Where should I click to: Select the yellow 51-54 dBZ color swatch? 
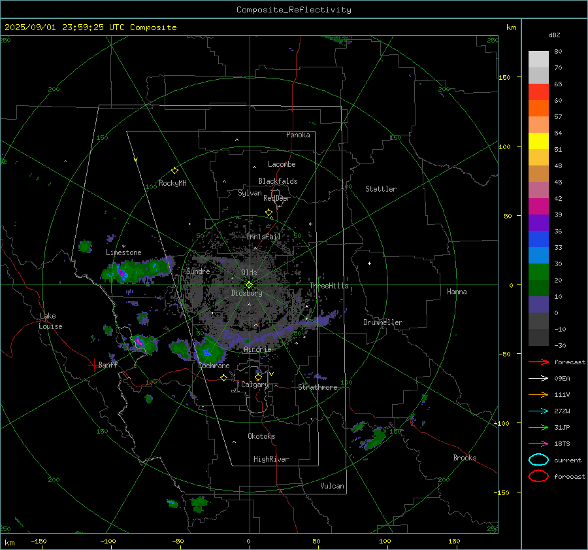[x=538, y=141]
